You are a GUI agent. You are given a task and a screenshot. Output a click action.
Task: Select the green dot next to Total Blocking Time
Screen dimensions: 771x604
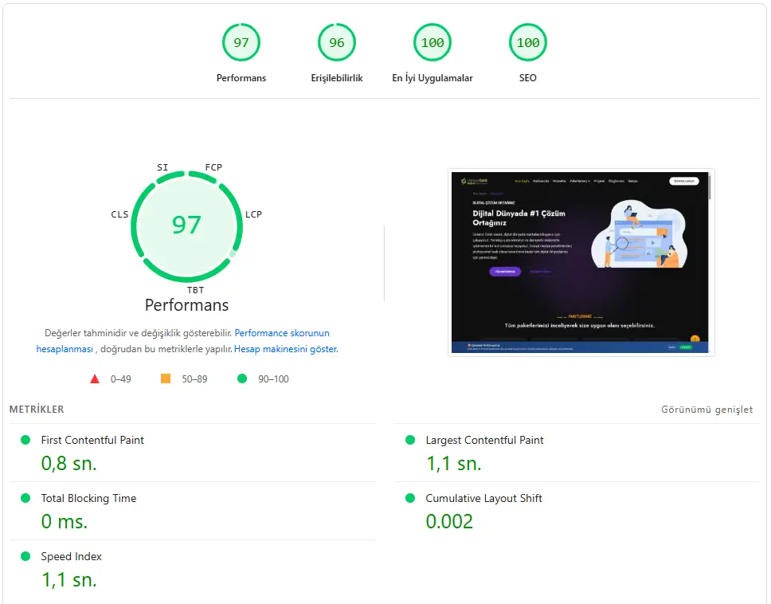click(25, 497)
